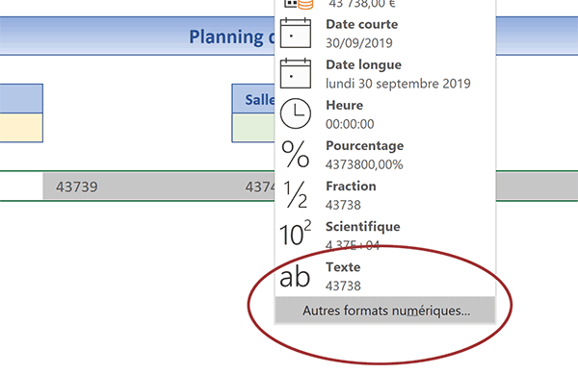Click the 00:00:00 time preview
This screenshot has width=578, height=374.
pos(350,124)
